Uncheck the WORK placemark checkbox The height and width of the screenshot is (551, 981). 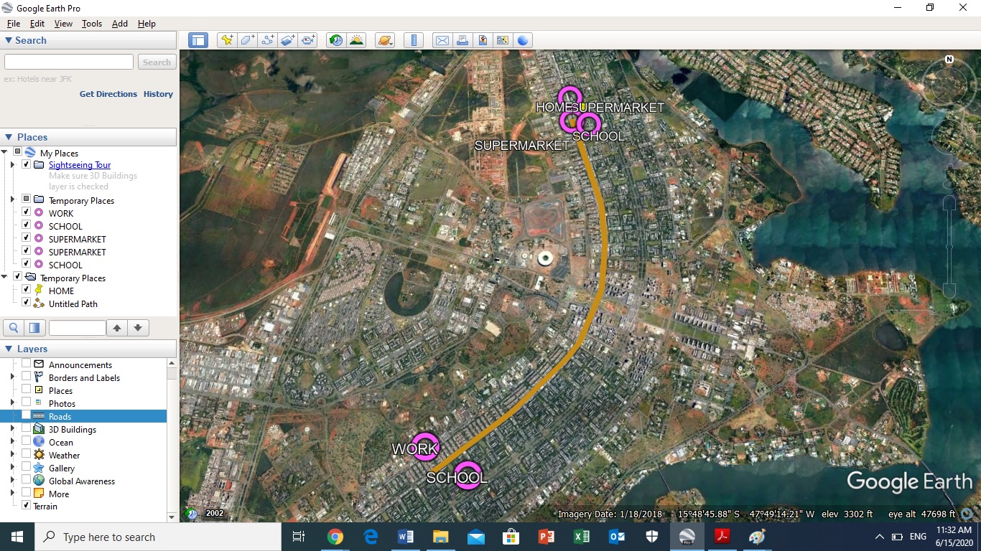click(27, 212)
